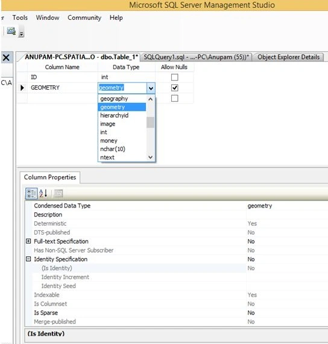Viewport: 328px width, 344px height.
Task: Close the left panel with the X icon
Action: click(6, 58)
